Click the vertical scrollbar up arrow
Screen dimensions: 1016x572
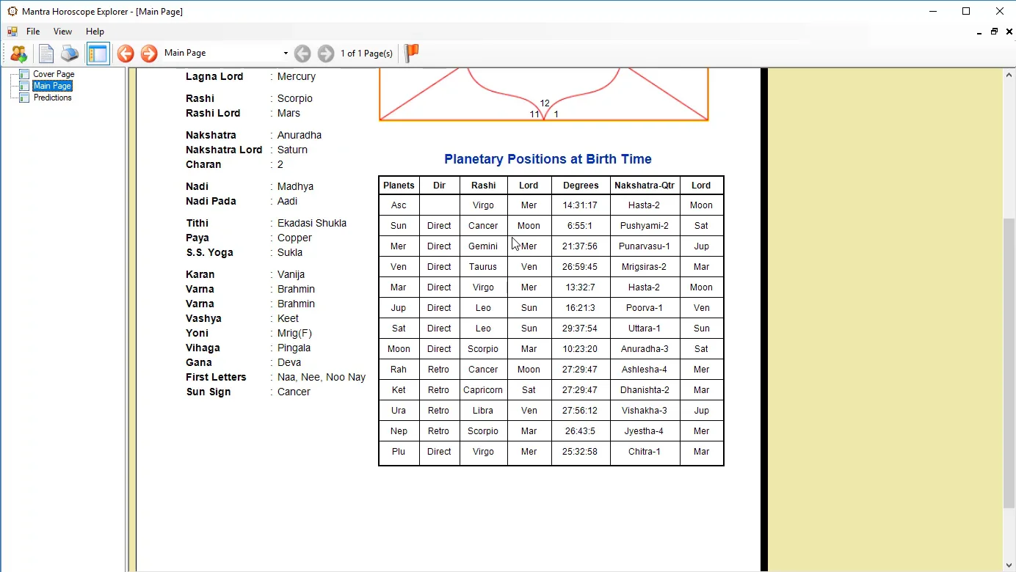tap(1009, 74)
